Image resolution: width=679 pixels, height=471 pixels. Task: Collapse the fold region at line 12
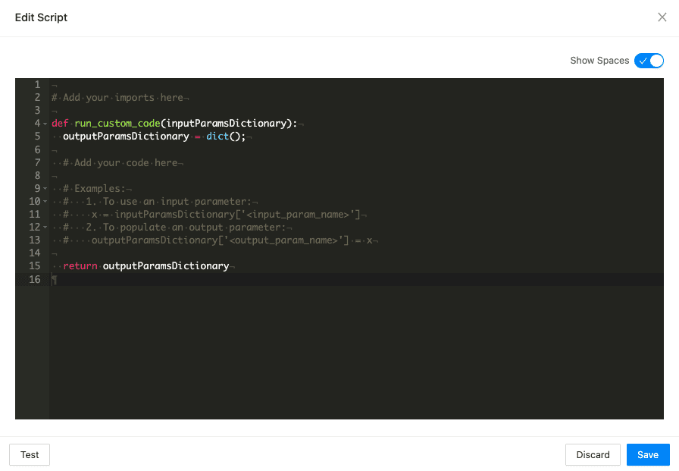click(44, 227)
